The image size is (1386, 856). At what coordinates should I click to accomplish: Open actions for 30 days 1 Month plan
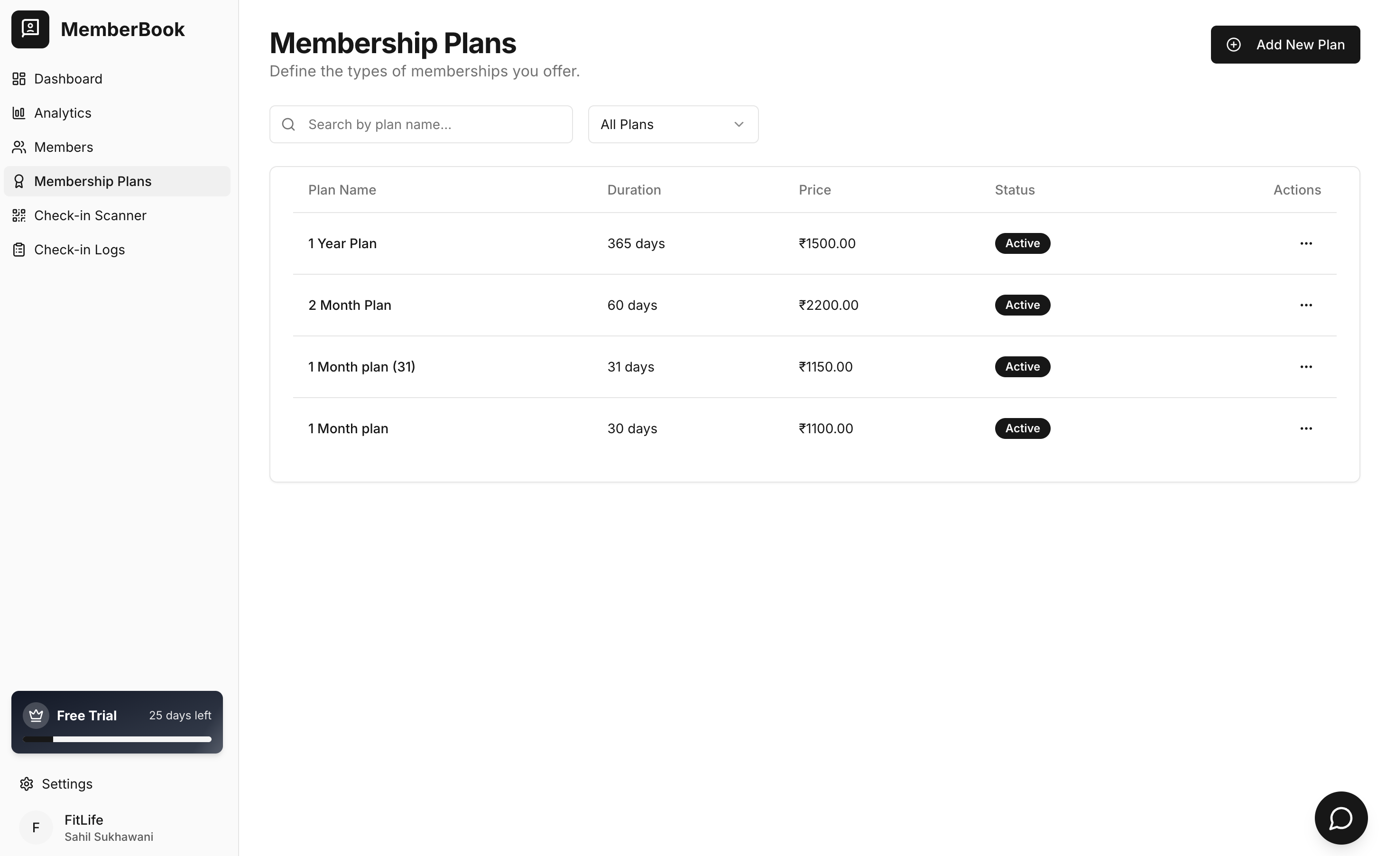coord(1306,428)
